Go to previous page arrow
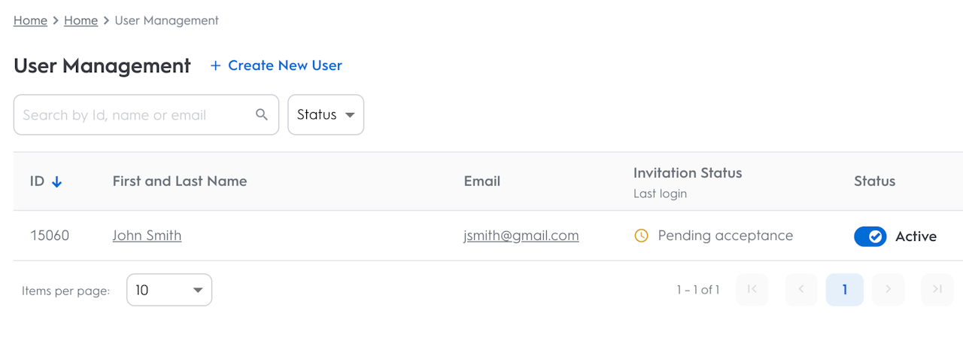 pyautogui.click(x=801, y=289)
